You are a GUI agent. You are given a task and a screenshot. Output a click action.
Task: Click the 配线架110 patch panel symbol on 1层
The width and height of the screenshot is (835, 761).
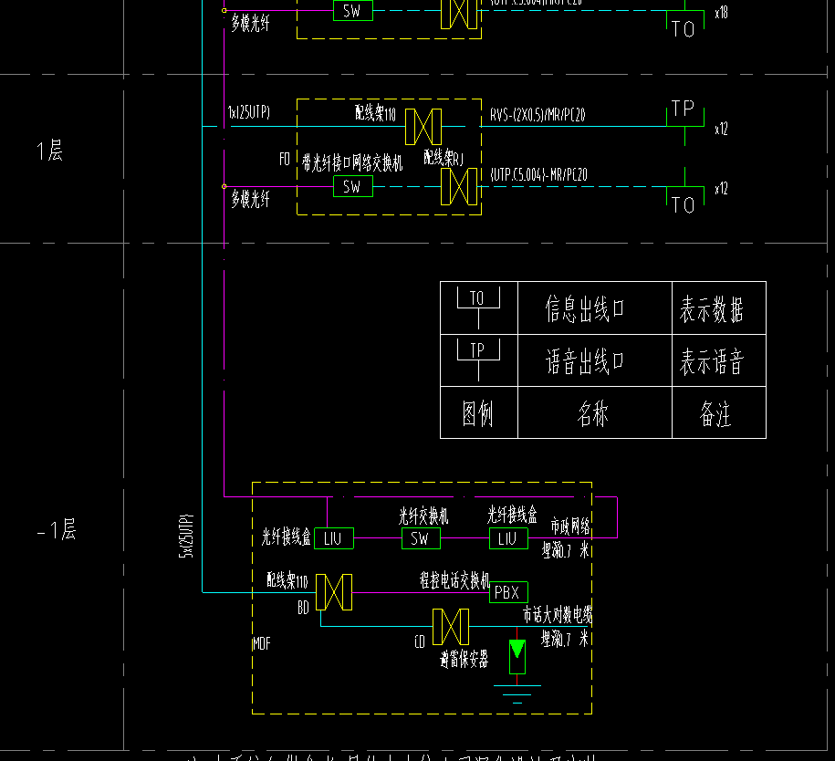pos(423,127)
